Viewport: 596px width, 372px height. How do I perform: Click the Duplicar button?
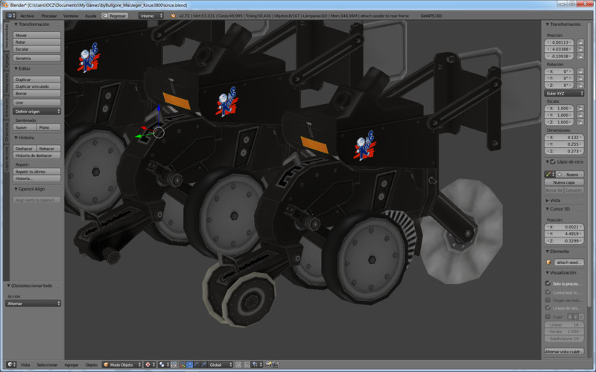coord(37,79)
